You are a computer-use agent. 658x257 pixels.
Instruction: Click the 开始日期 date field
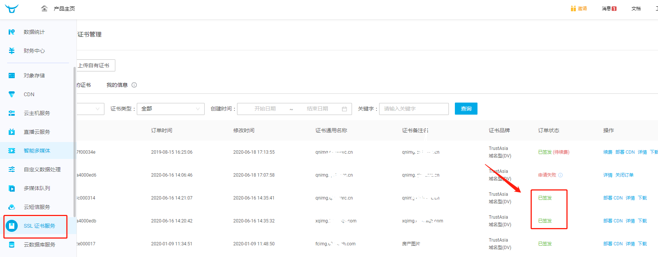265,109
